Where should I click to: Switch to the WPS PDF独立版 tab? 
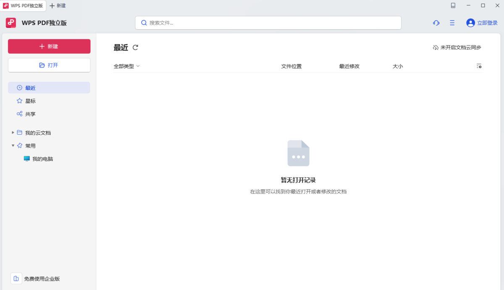click(x=23, y=5)
